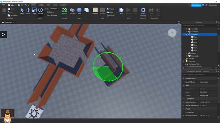The image size is (220, 123).
Task: Open the FILE menu
Action: point(3,5)
